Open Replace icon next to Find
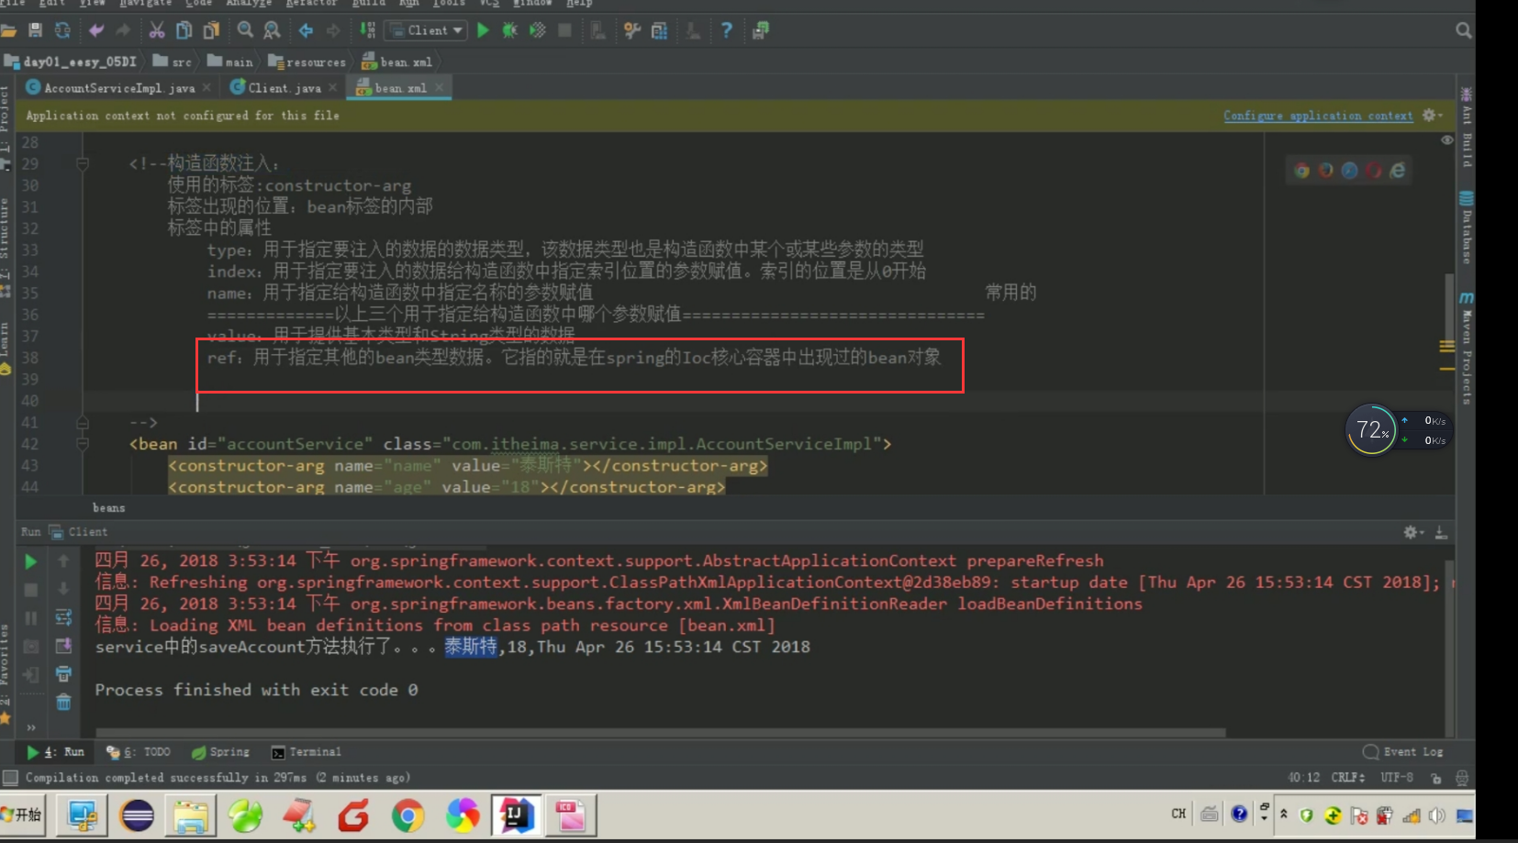Screen dimensions: 1518x843 (273, 30)
